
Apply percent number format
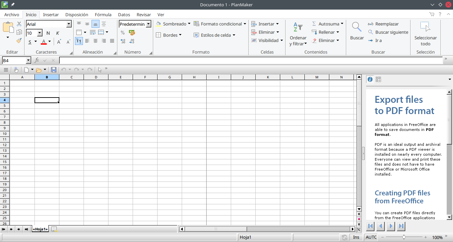123,32
